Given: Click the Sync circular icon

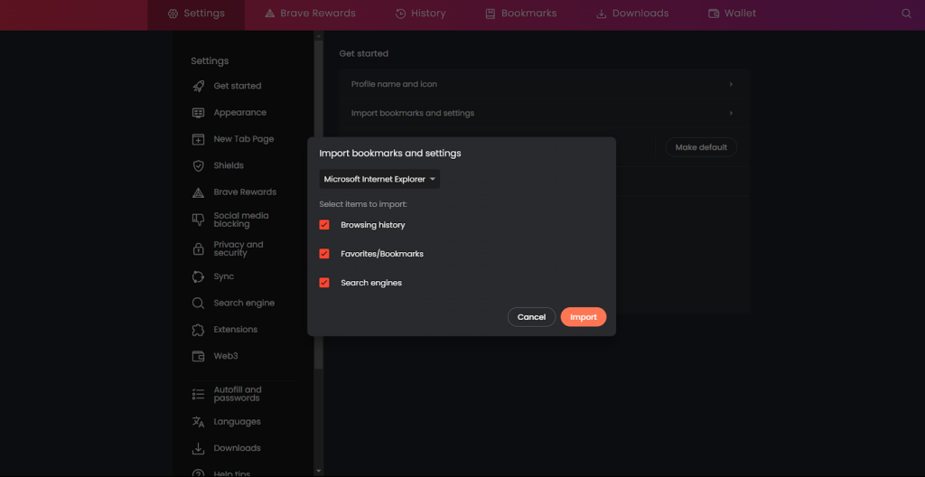Looking at the screenshot, I should point(198,276).
